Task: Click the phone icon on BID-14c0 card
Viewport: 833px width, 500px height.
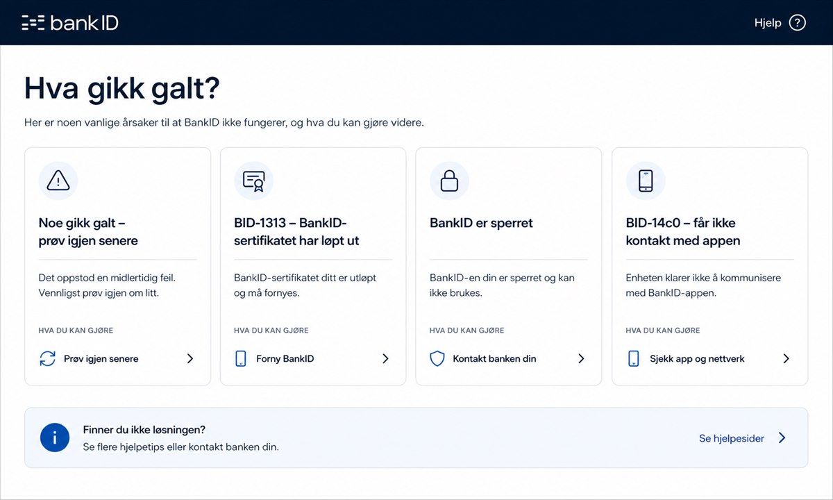Action: point(646,181)
